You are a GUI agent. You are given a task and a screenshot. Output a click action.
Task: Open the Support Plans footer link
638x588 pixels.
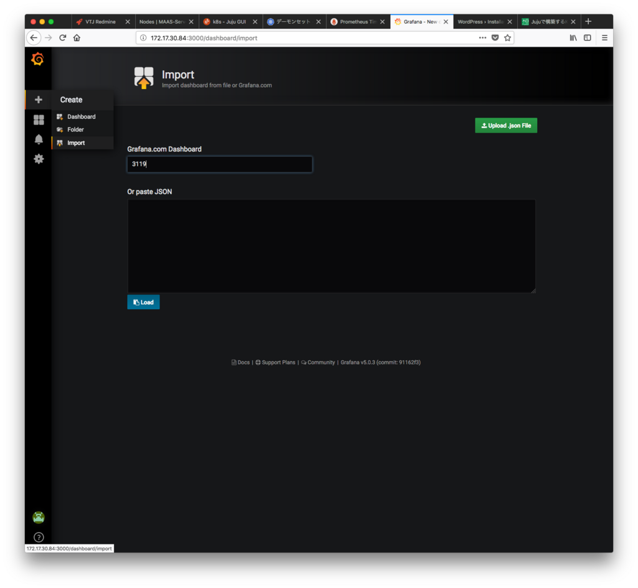pos(275,363)
